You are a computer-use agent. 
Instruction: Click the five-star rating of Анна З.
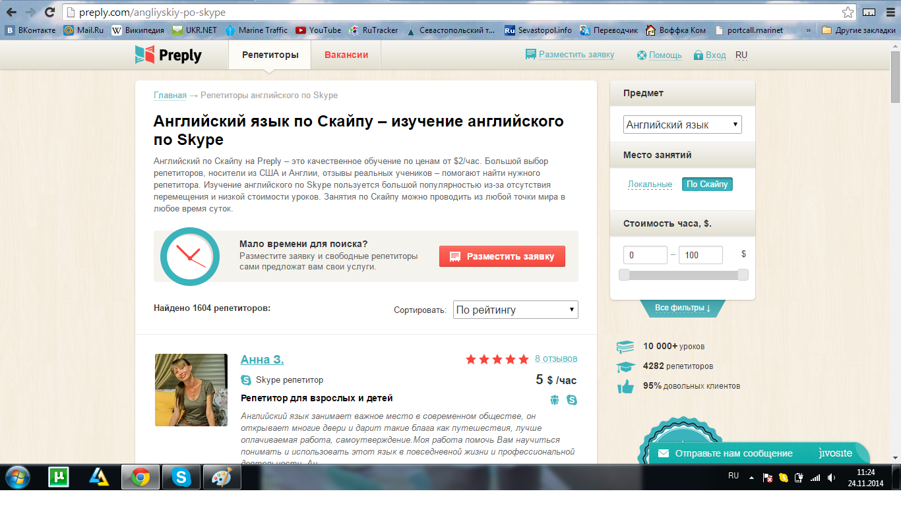[x=497, y=359]
